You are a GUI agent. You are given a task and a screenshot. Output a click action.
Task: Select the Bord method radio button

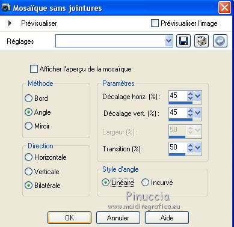[28, 98]
